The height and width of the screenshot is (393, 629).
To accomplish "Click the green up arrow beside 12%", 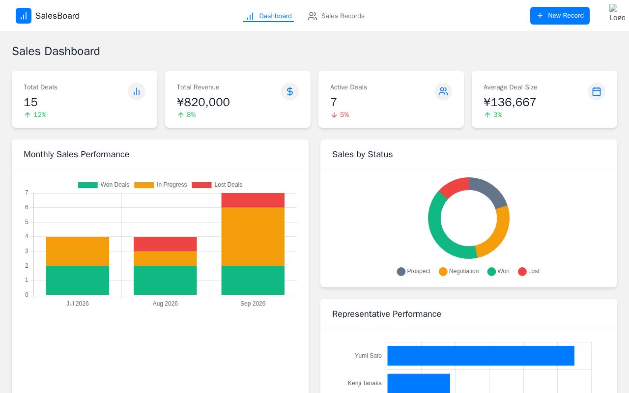I will 28,115.
